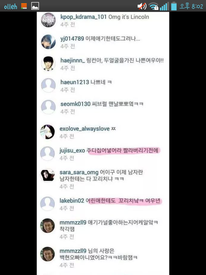206x275 pixels.
Task: Open exolove_alwayslove username link
Action: pos(85,129)
